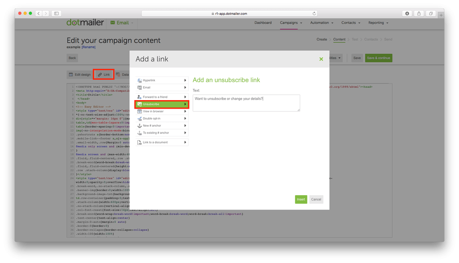459x263 pixels.
Task: Click the Safari share button
Action: (x=419, y=13)
